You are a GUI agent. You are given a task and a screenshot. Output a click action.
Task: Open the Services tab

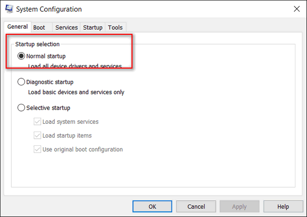coord(67,28)
